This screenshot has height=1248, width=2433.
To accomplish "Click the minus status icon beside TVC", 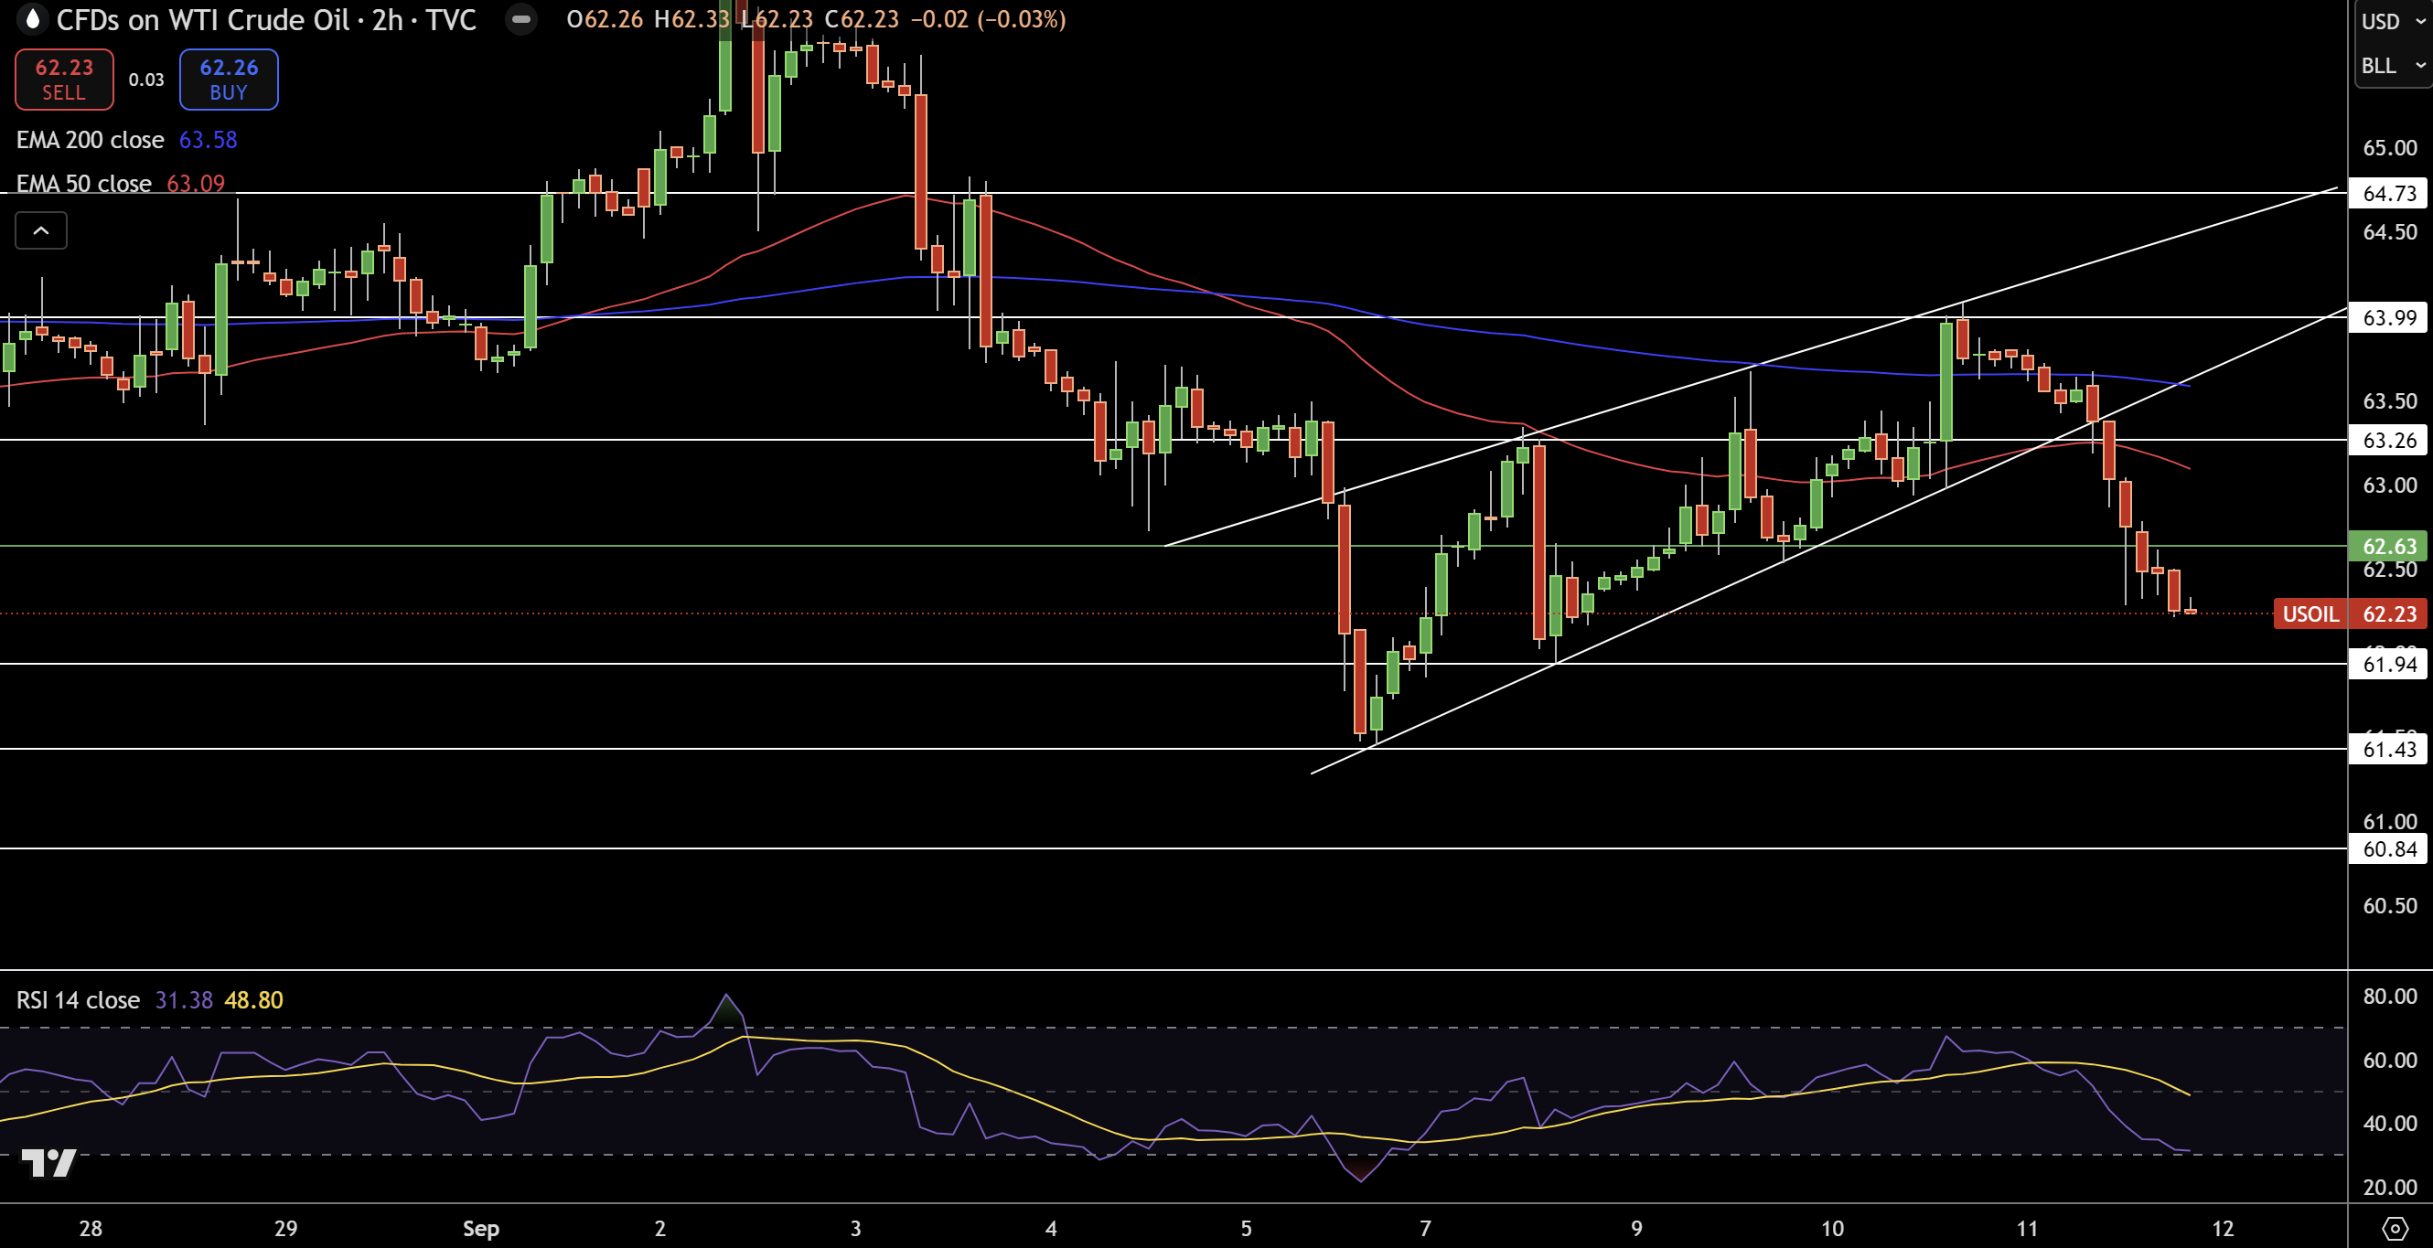I will tap(520, 19).
